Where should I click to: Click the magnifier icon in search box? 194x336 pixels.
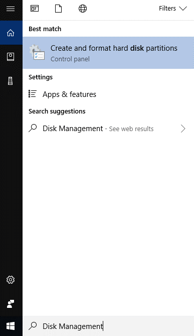tap(33, 326)
